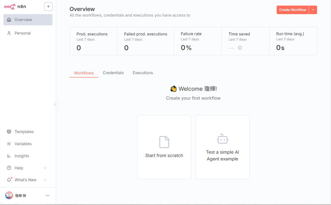Choose the Start from scratch card

[164, 147]
